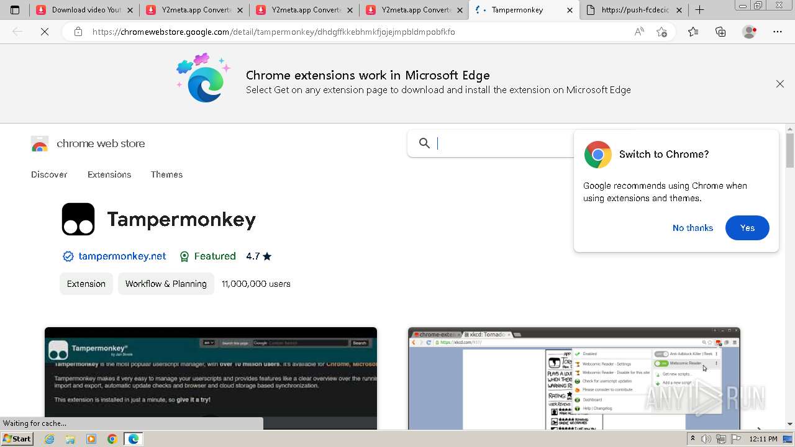Stop loading the page
The width and height of the screenshot is (795, 447).
(x=45, y=32)
